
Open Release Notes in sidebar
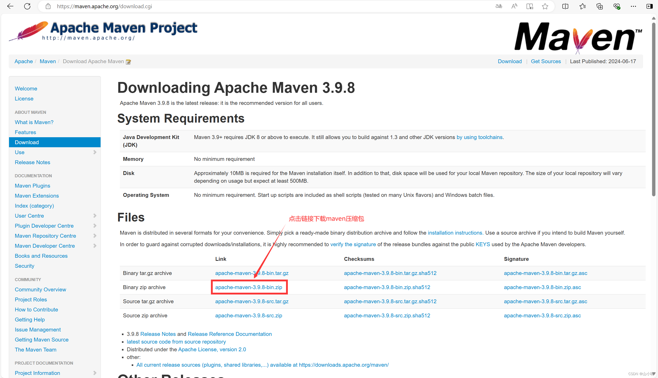(32, 162)
